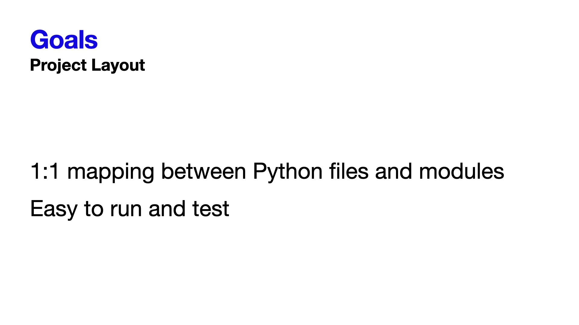Click 'and' before modules
This screenshot has height=325, width=579.
point(394,171)
